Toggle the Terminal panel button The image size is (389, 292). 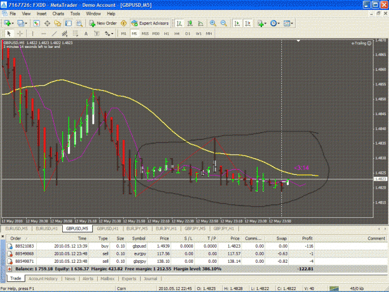tap(68, 23)
